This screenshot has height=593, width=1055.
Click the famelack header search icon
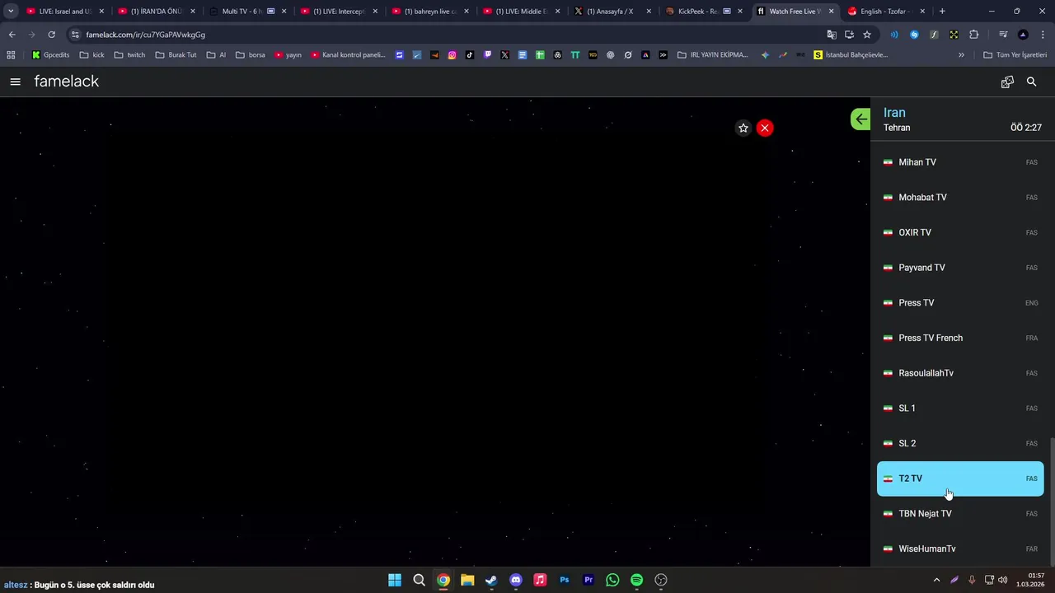(1031, 82)
